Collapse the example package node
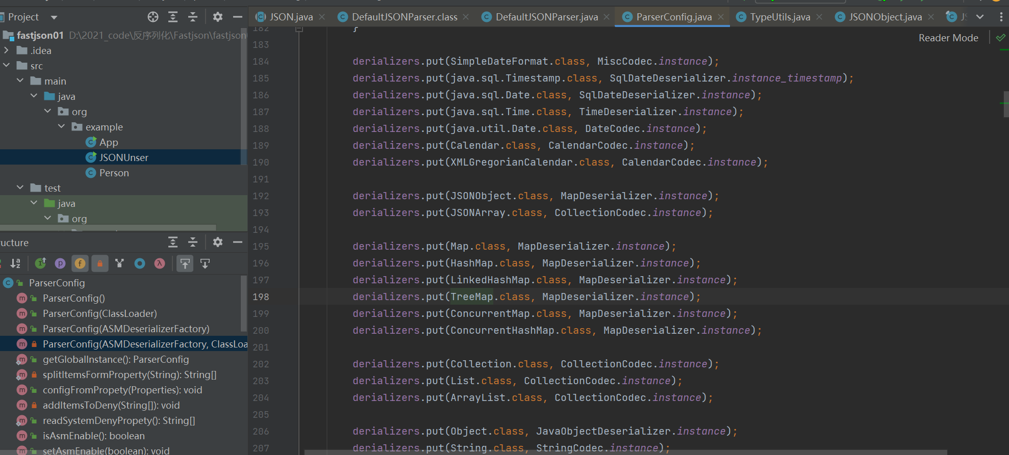1009x455 pixels. coord(62,126)
